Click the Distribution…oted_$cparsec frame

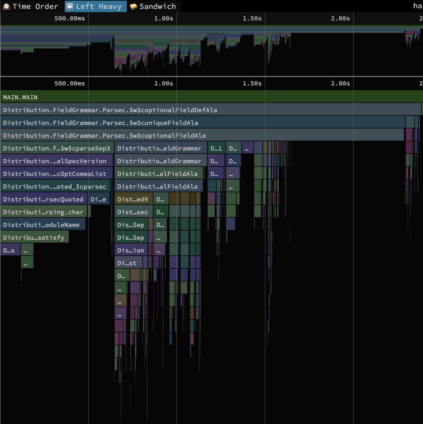pyautogui.click(x=55, y=186)
